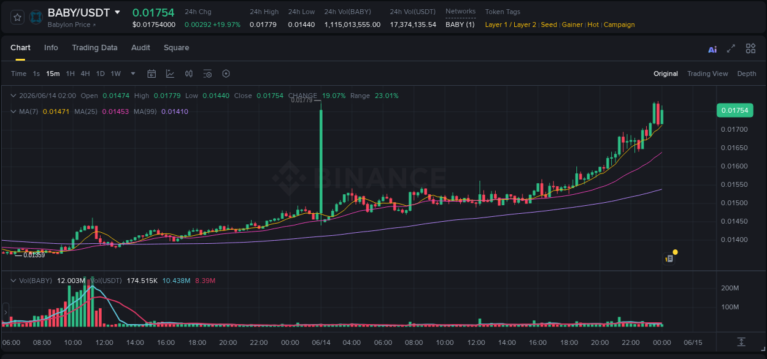Click the 24h Low value 0.01440
This screenshot has width=767, height=359.
pos(301,25)
